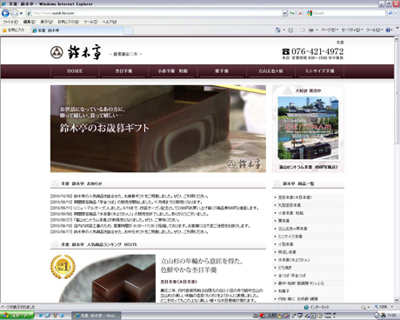
Task: Stop loading with the red X icon
Action: pos(300,13)
